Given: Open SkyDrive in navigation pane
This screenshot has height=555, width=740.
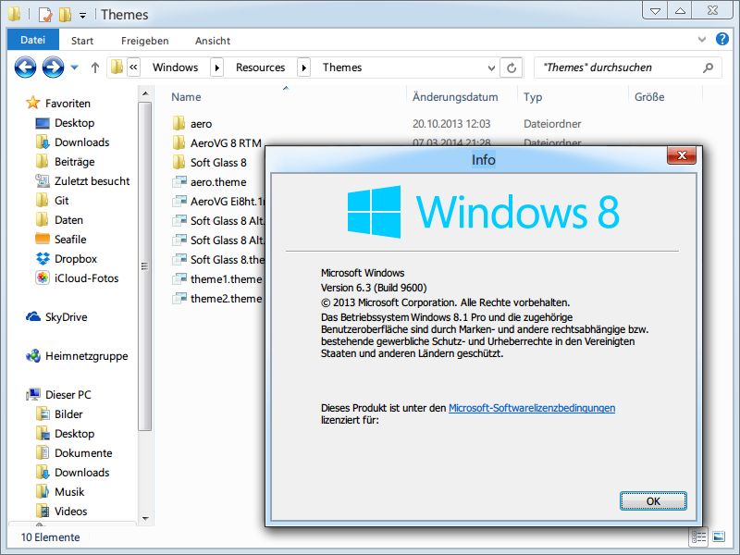Looking at the screenshot, I should [56, 316].
